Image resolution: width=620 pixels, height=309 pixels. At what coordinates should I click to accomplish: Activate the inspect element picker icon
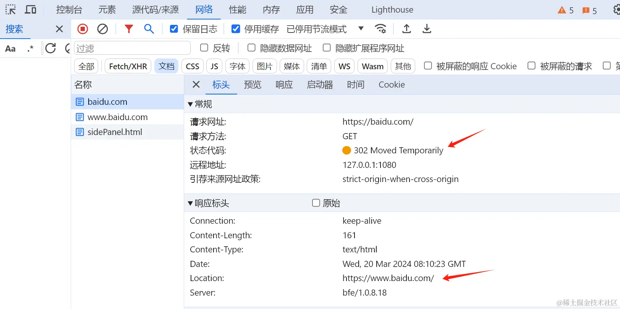pos(11,10)
